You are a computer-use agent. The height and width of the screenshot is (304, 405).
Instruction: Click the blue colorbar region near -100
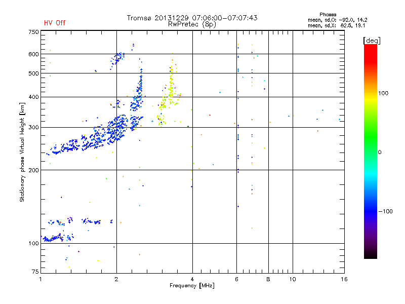pos(371,211)
